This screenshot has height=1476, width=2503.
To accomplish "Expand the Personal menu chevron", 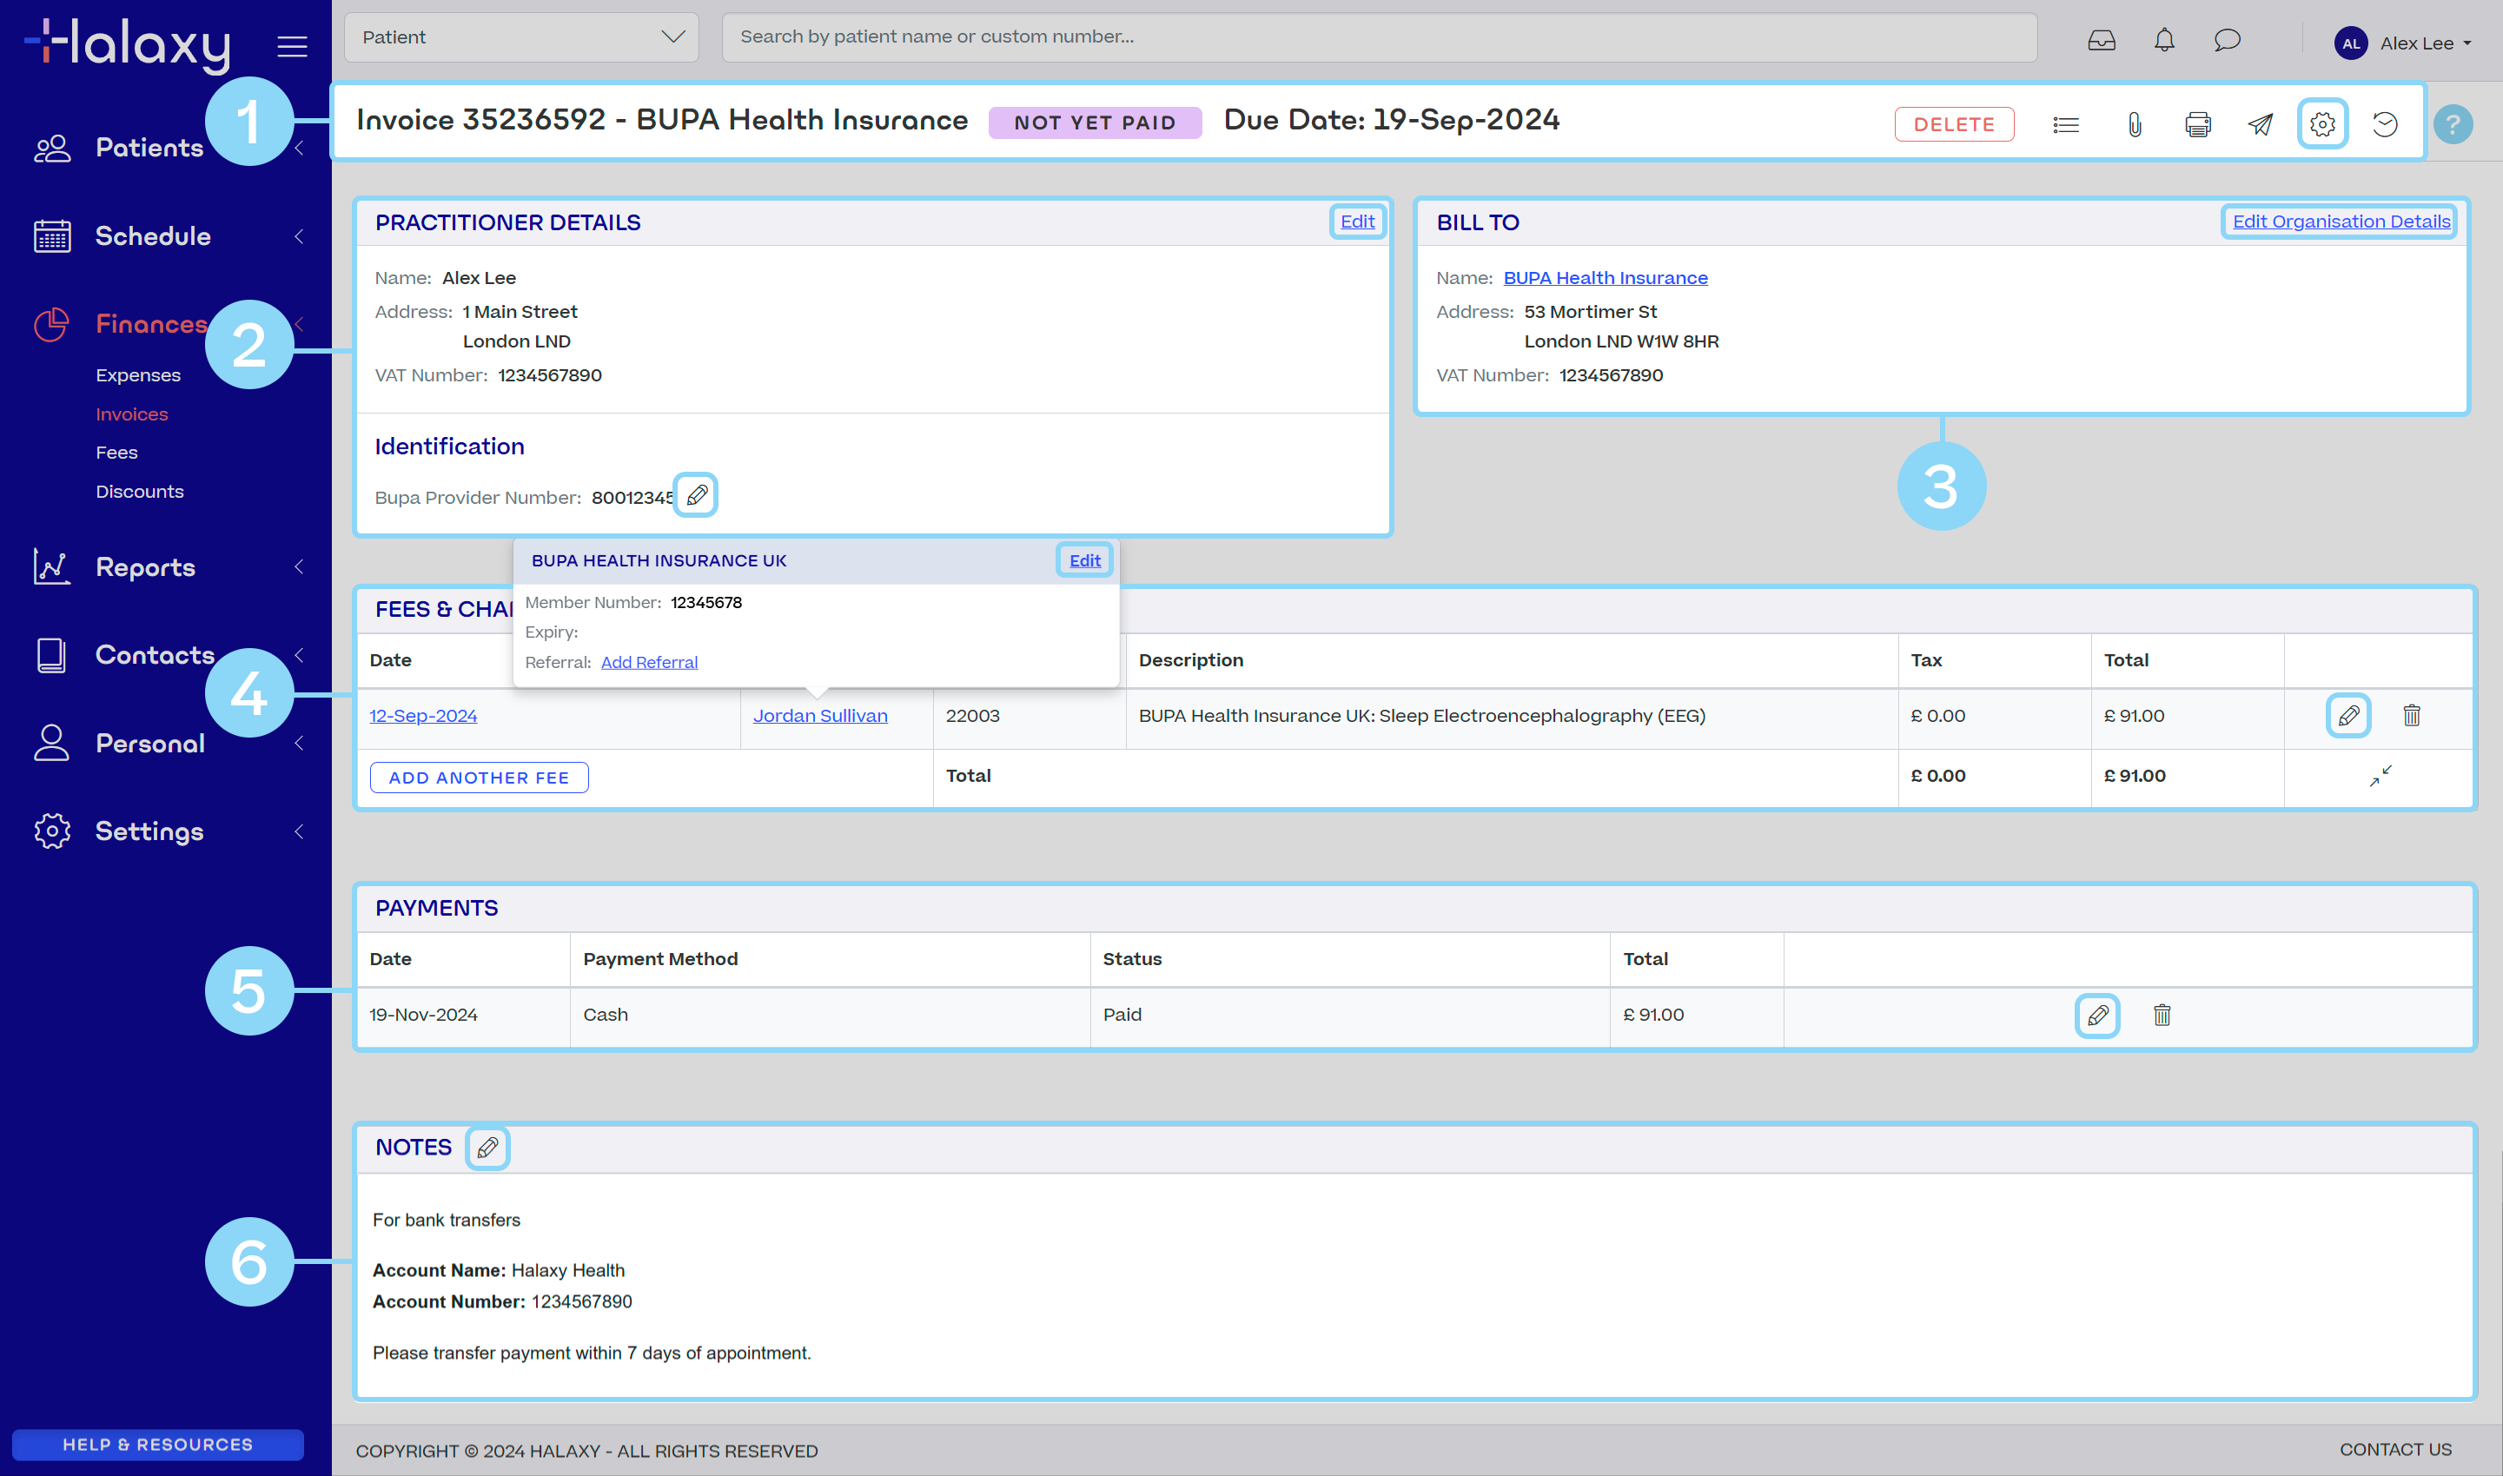I will point(298,743).
